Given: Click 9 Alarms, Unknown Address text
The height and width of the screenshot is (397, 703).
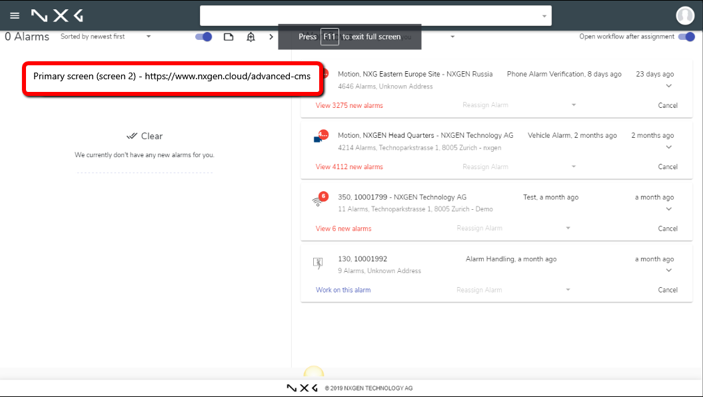Looking at the screenshot, I should [379, 271].
